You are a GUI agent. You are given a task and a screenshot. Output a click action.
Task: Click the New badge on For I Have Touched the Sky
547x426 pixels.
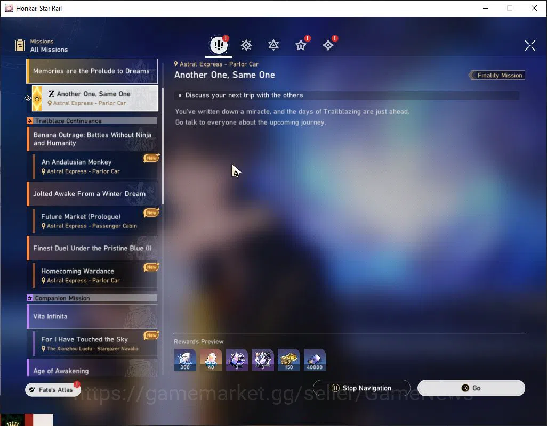coord(151,335)
